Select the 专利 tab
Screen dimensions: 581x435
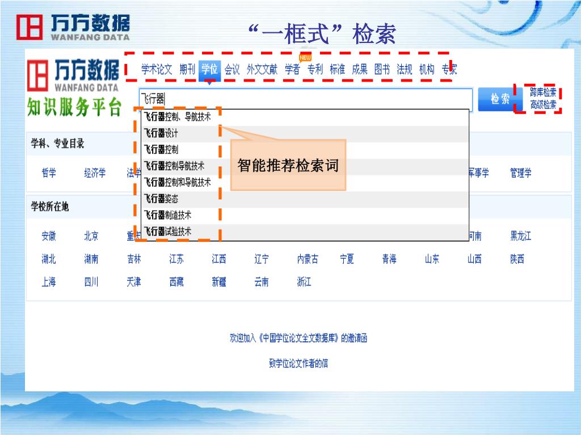(x=315, y=69)
